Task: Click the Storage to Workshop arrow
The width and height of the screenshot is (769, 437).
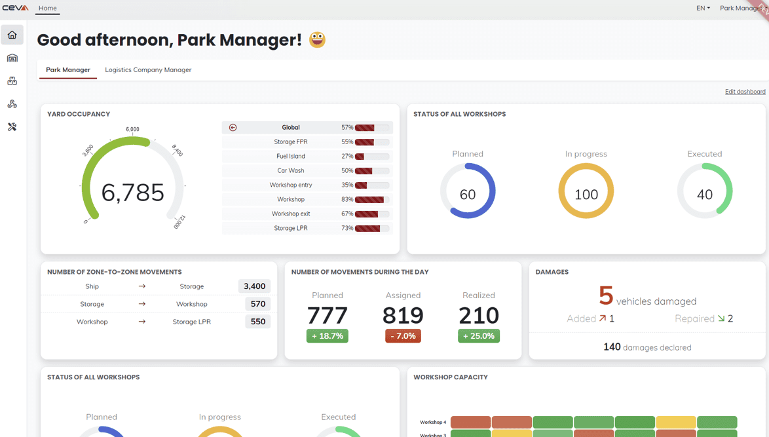Action: (141, 304)
